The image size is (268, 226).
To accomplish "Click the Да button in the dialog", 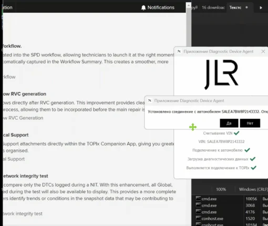I will 229,123.
